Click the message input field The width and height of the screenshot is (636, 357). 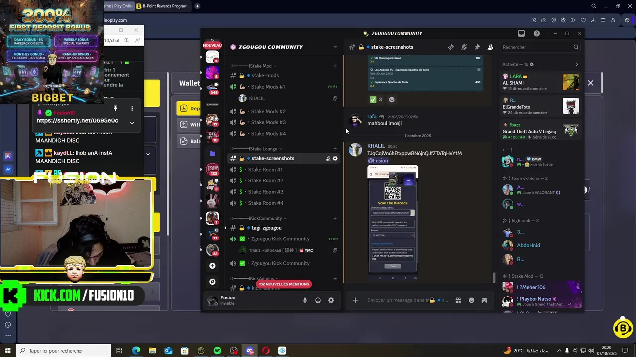407,300
